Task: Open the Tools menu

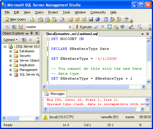Action: [66, 12]
